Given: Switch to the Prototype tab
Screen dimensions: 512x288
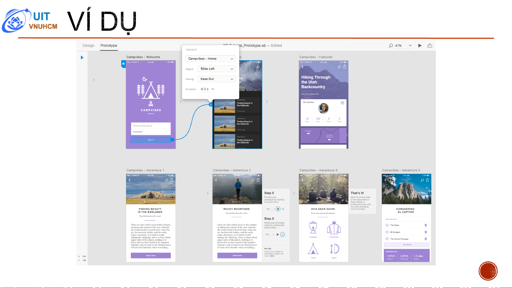Looking at the screenshot, I should (x=109, y=46).
